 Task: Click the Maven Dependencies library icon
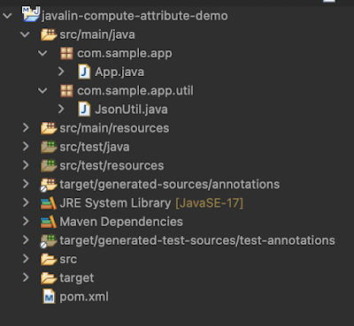(x=49, y=222)
